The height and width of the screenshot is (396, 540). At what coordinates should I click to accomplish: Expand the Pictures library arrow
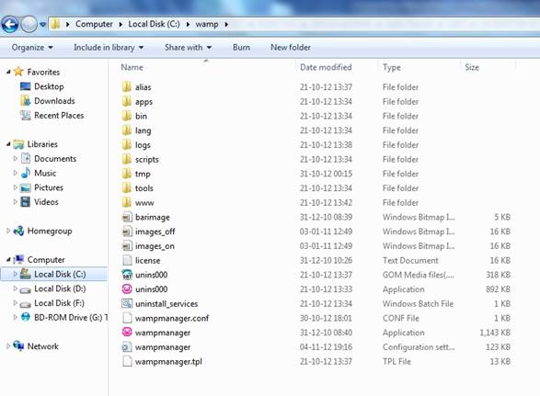[x=15, y=187]
